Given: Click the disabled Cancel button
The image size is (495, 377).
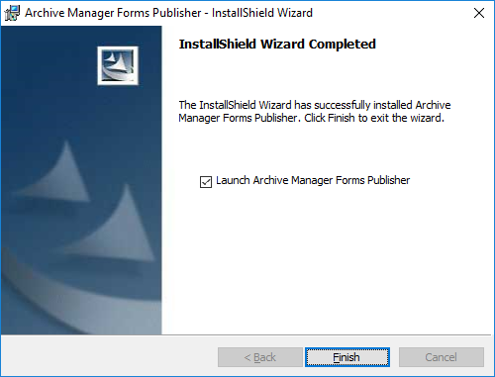Looking at the screenshot, I should pos(442,357).
